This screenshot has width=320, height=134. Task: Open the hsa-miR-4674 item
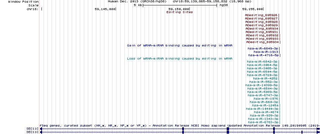tap(266, 112)
